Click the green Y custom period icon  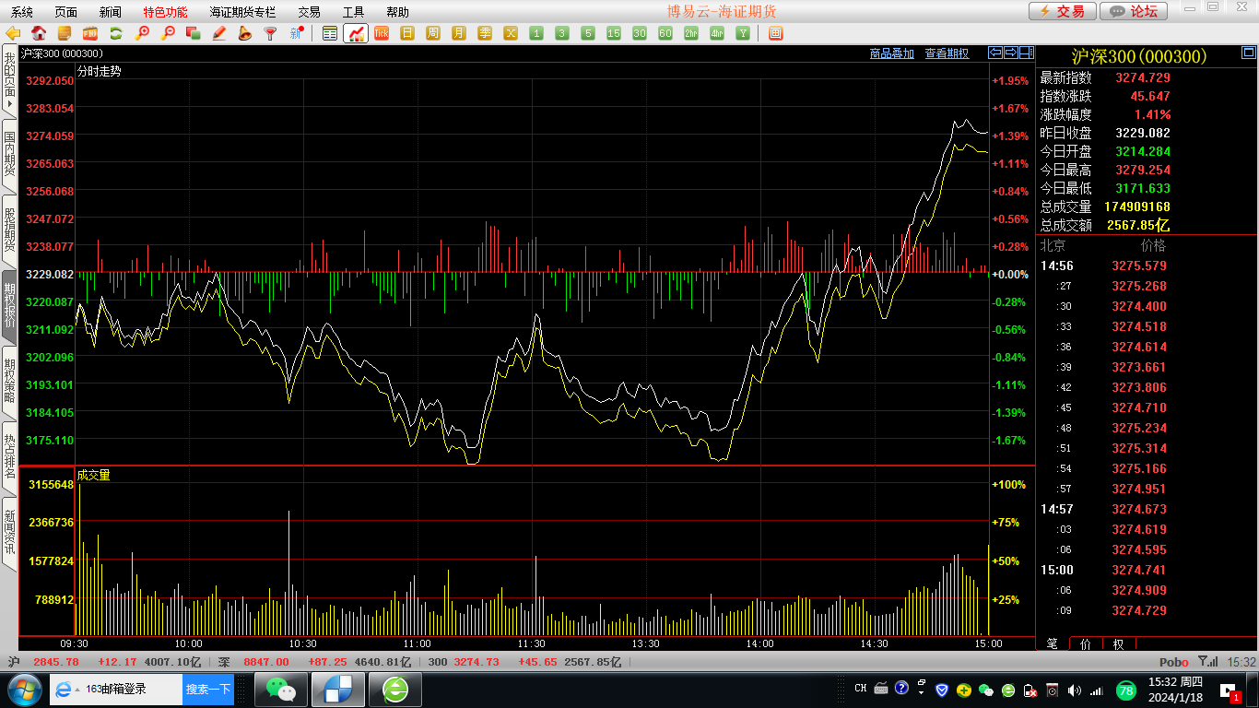point(743,33)
